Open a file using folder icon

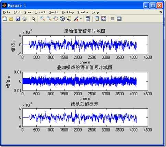(x=11, y=19)
